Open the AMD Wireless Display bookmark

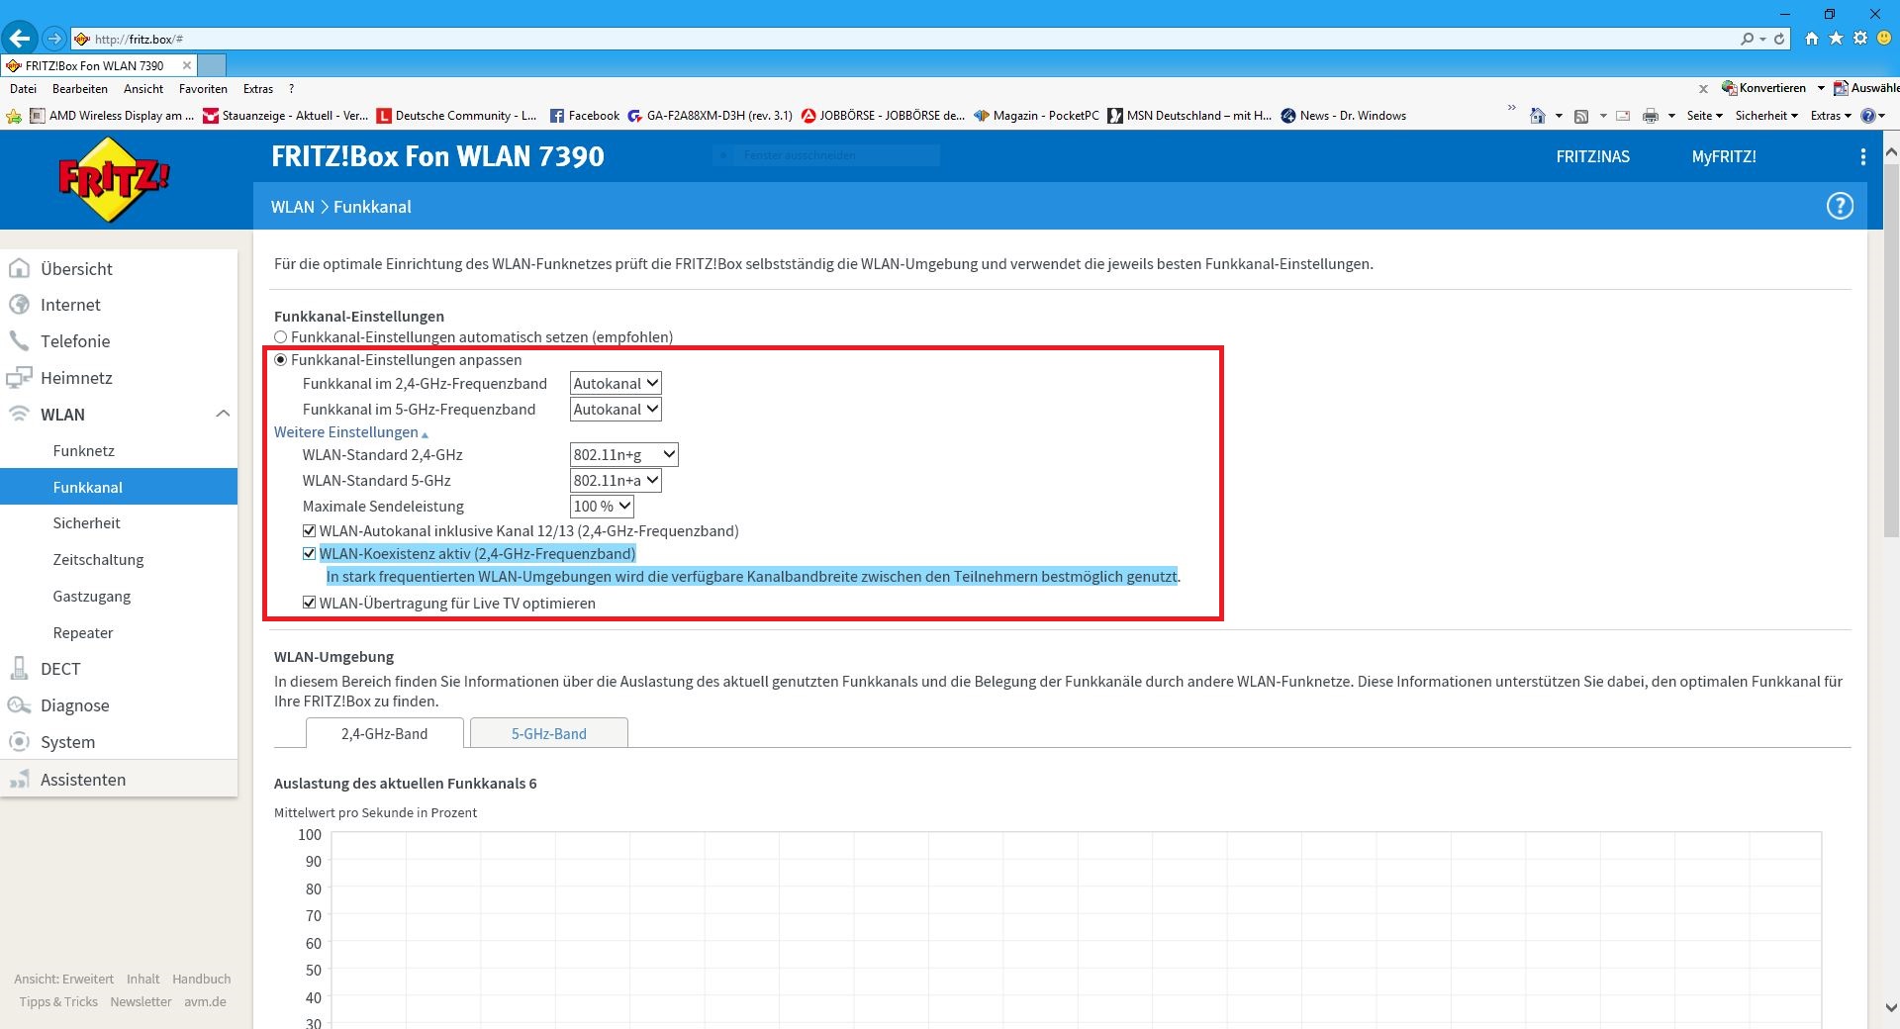[x=112, y=116]
